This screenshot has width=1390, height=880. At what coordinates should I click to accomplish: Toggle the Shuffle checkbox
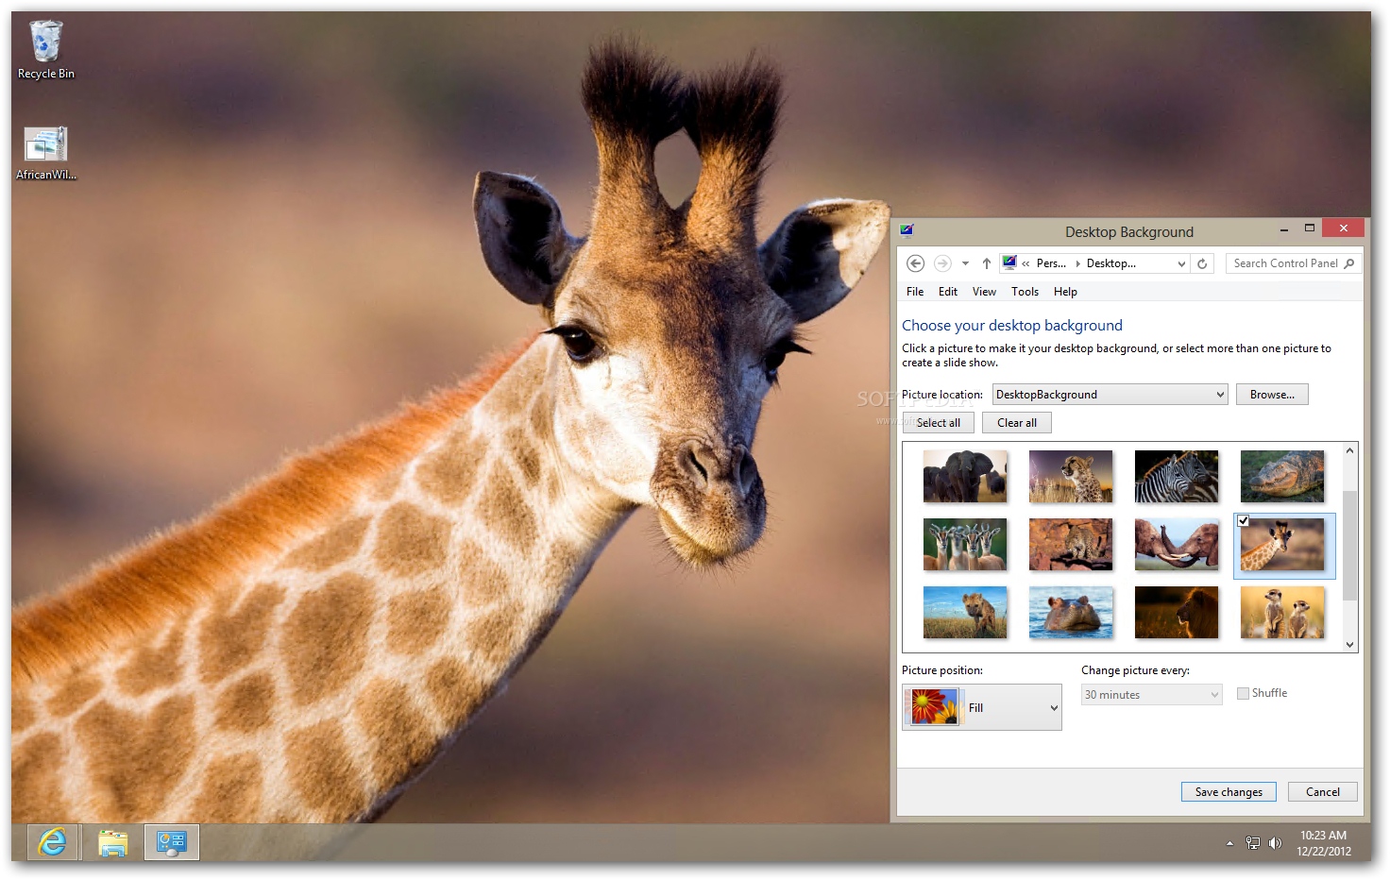point(1243,693)
